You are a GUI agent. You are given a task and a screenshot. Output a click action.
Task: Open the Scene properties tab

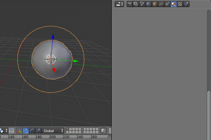(x=142, y=4)
